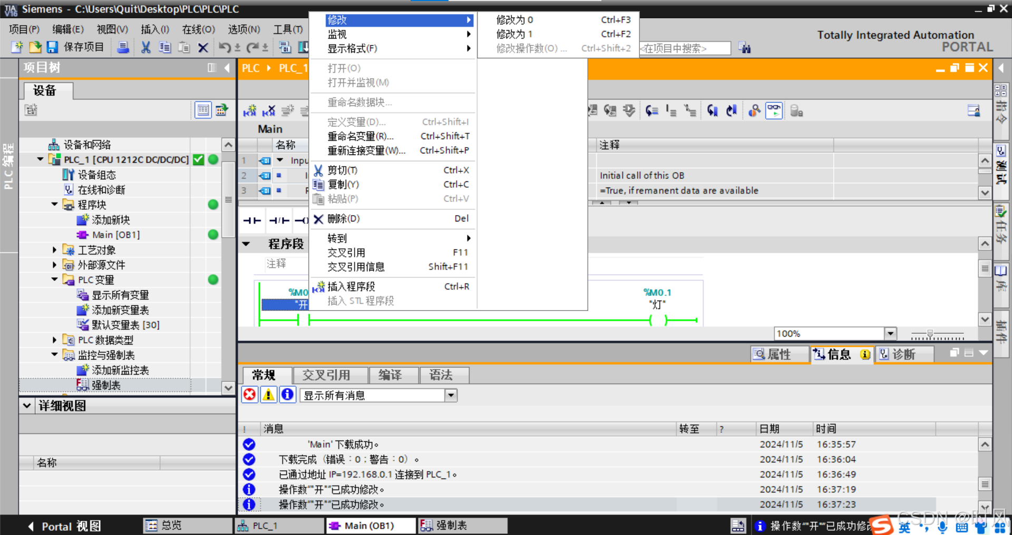Screen dimensions: 1012x535
Task: Click Sogou input method S icon
Action: click(x=882, y=524)
